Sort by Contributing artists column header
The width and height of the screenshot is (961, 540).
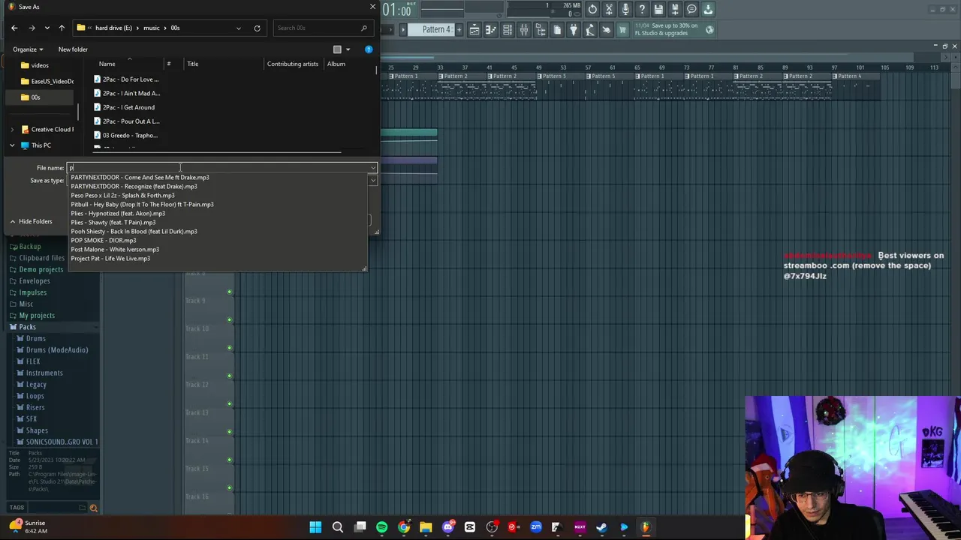293,64
